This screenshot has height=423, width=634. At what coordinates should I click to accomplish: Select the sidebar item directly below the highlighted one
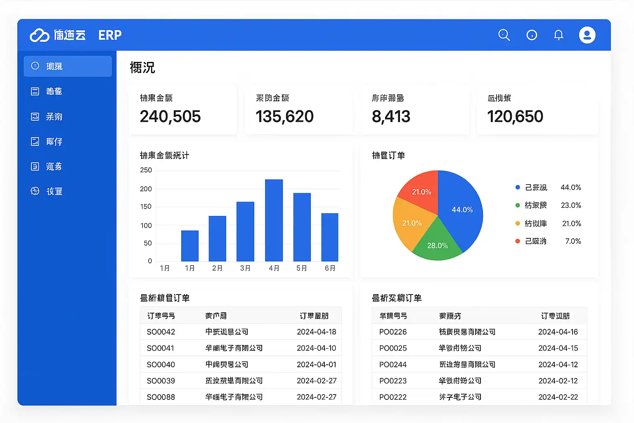coord(54,91)
